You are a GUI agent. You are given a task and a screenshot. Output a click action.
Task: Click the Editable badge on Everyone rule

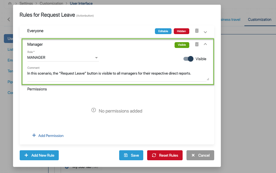163,31
